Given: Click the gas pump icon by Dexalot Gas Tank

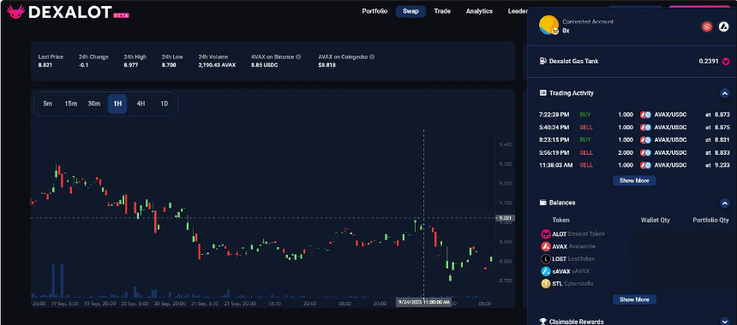Looking at the screenshot, I should coord(542,61).
